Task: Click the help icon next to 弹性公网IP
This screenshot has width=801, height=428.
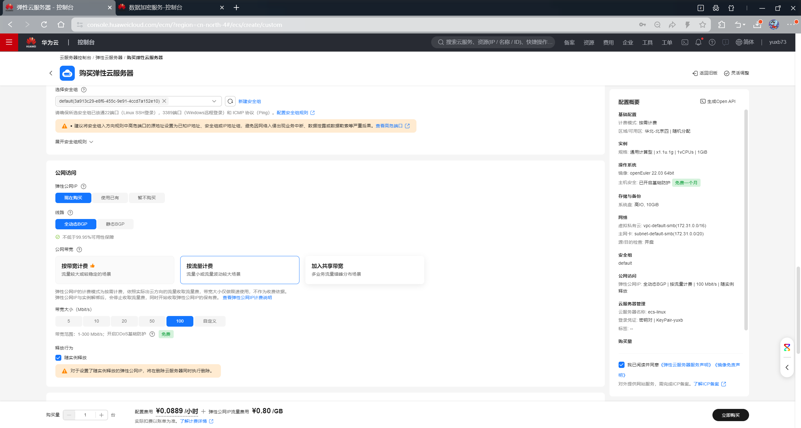Action: (x=84, y=186)
